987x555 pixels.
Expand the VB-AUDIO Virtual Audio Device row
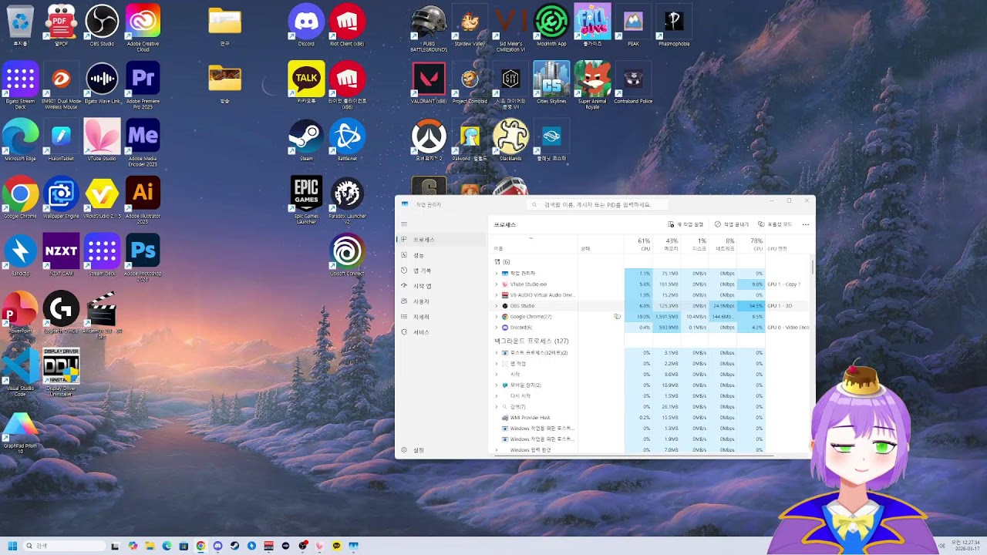pos(497,295)
